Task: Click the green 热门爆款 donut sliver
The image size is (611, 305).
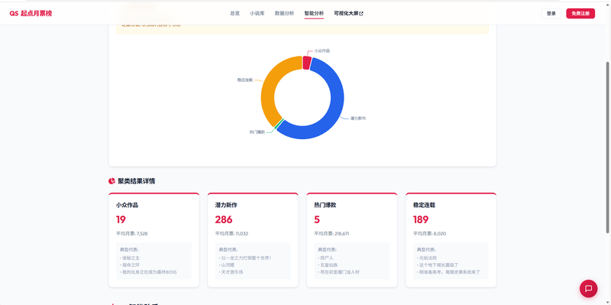Action: point(278,124)
